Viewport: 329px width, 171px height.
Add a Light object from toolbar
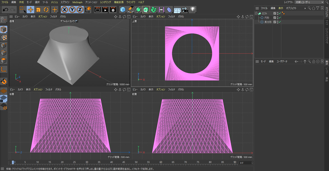[x=193, y=9]
